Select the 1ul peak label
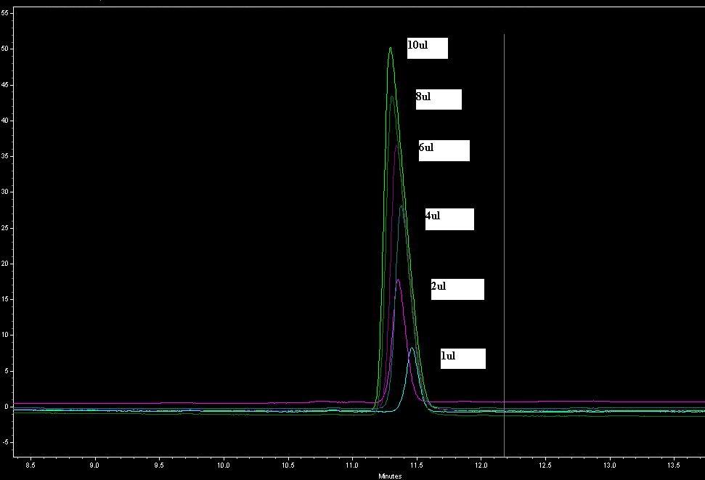Screen dimensions: 705x480 (462, 359)
